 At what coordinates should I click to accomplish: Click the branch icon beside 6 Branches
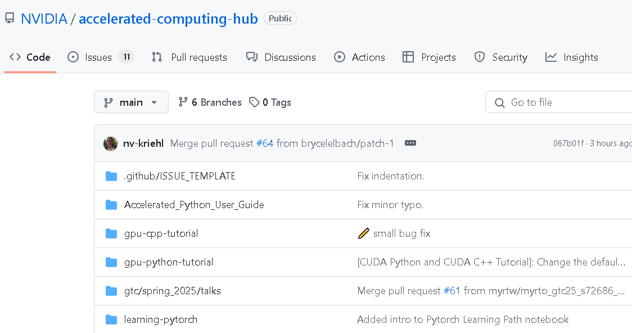point(183,102)
